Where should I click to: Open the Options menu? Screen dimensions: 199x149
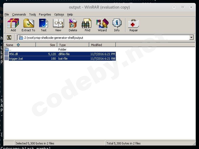tap(59, 14)
